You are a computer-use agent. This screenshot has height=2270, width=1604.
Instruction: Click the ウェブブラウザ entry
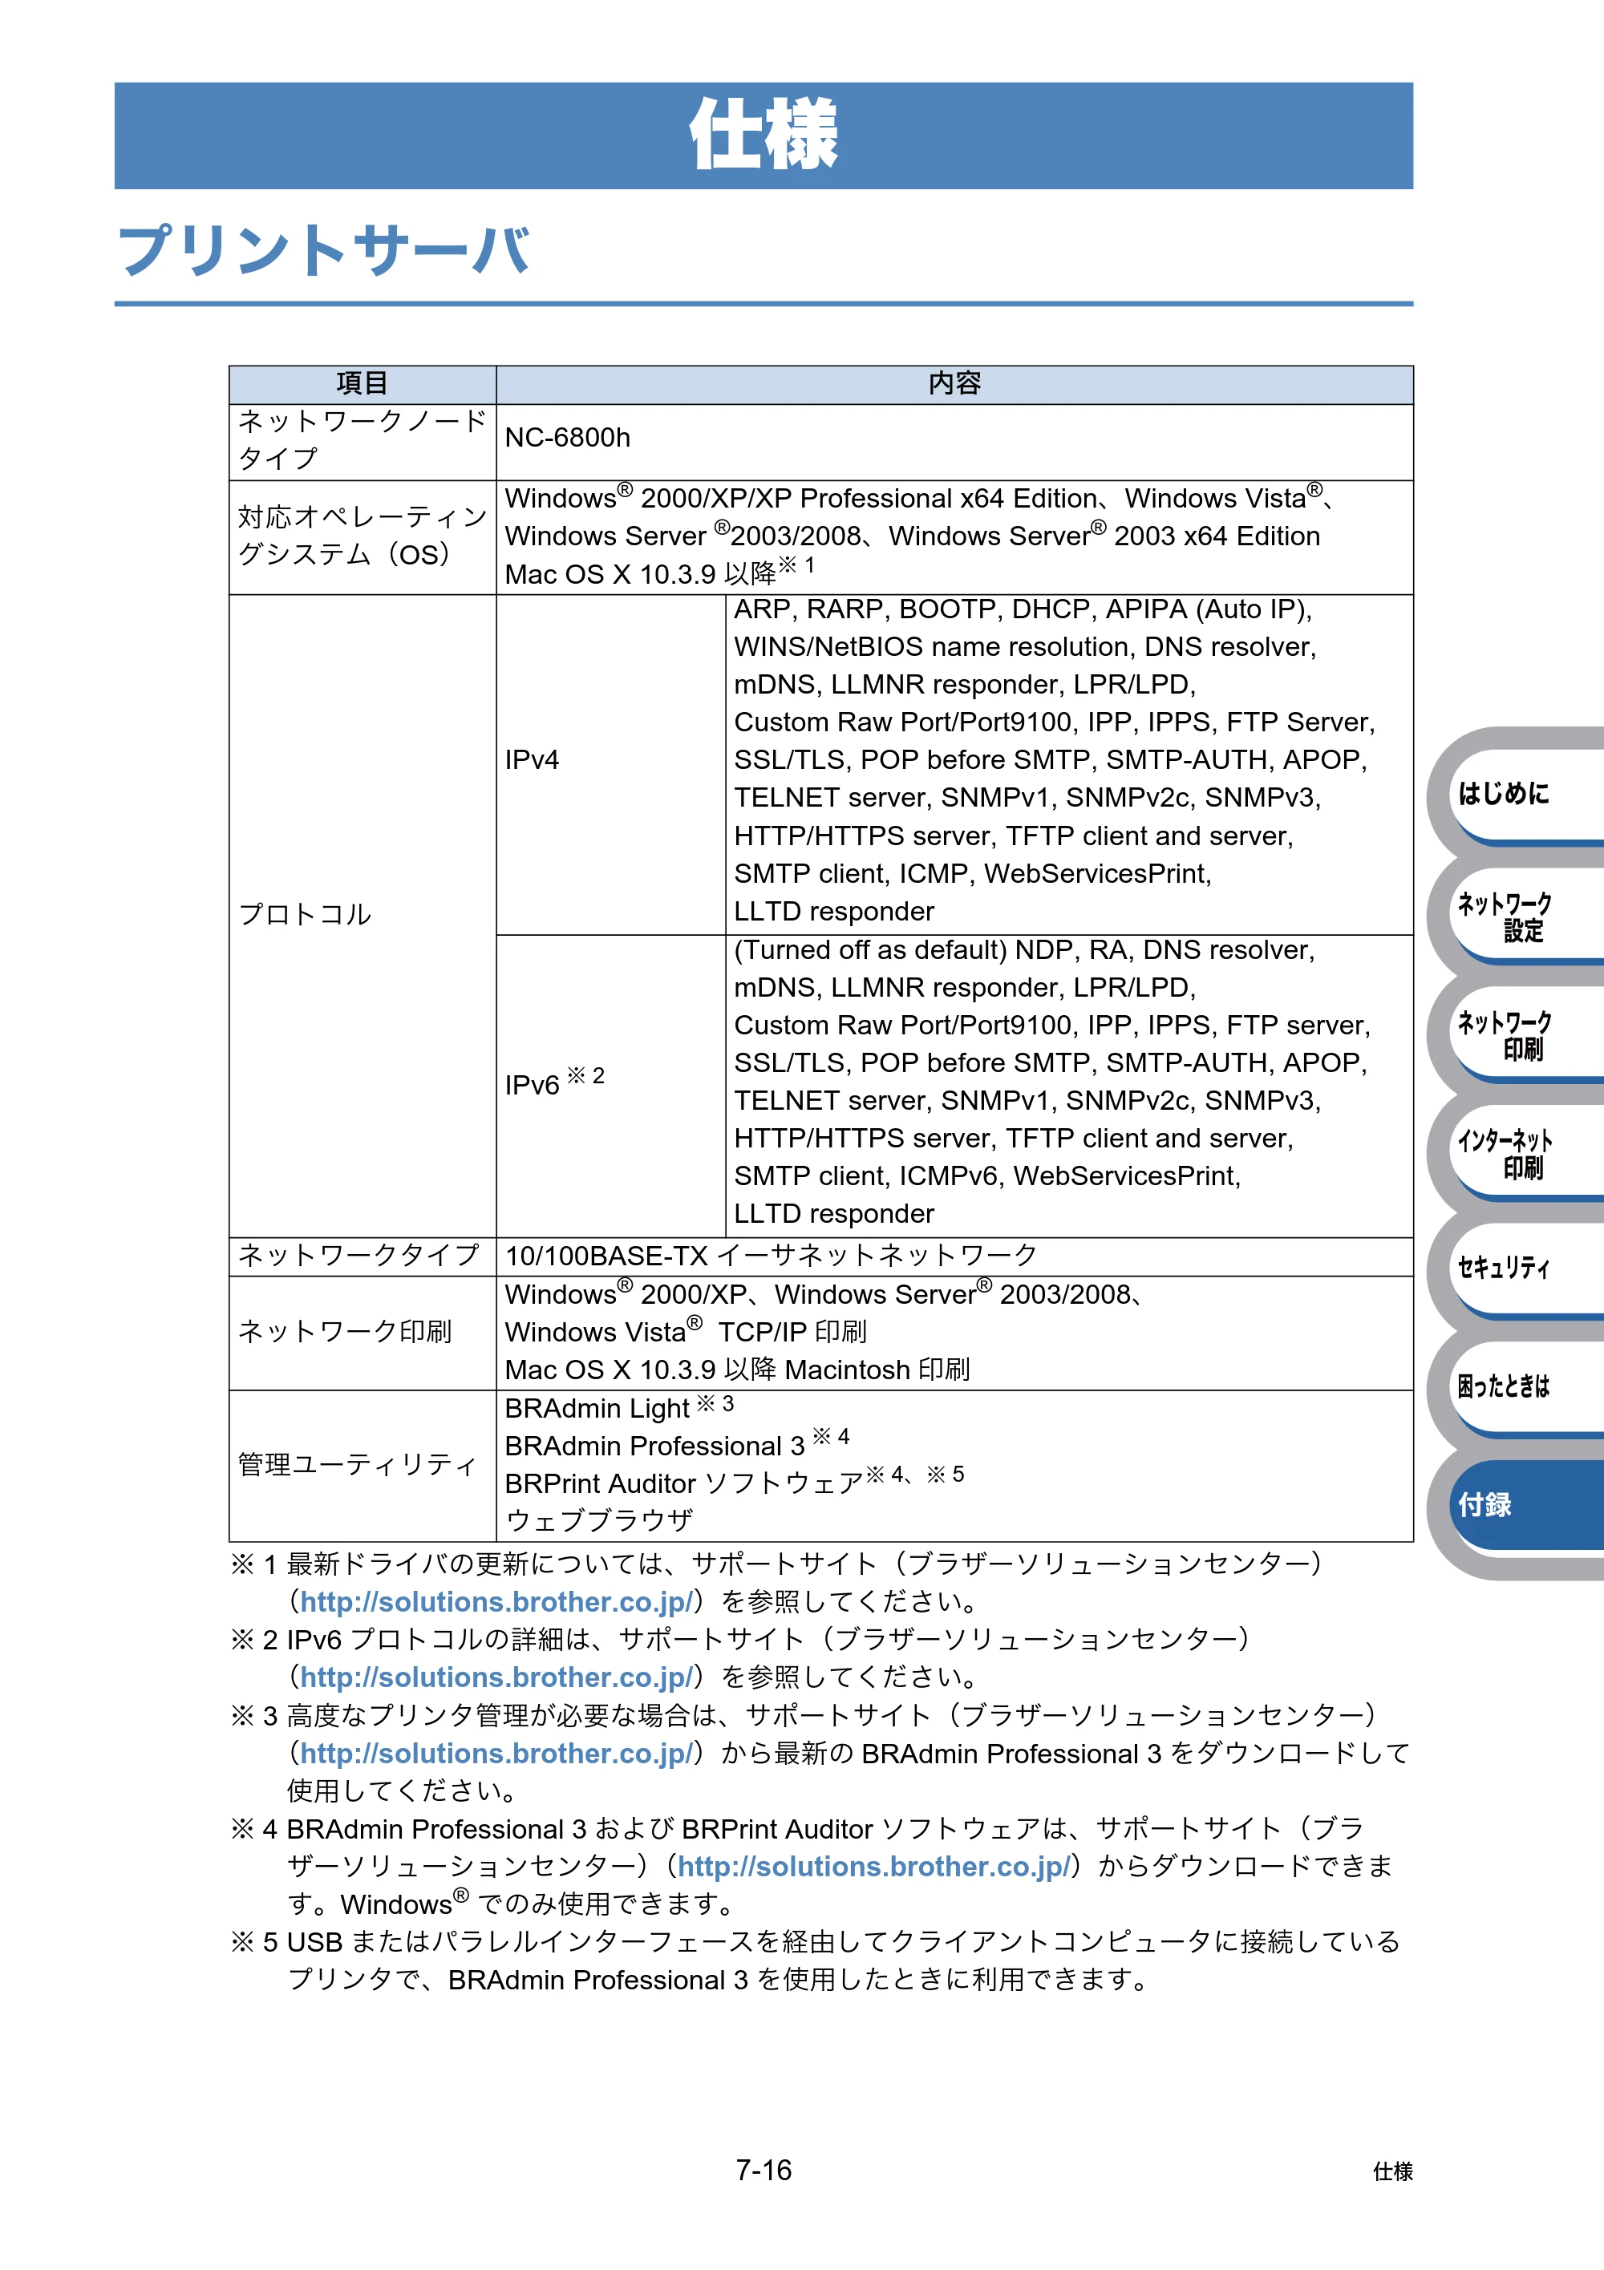[599, 1519]
